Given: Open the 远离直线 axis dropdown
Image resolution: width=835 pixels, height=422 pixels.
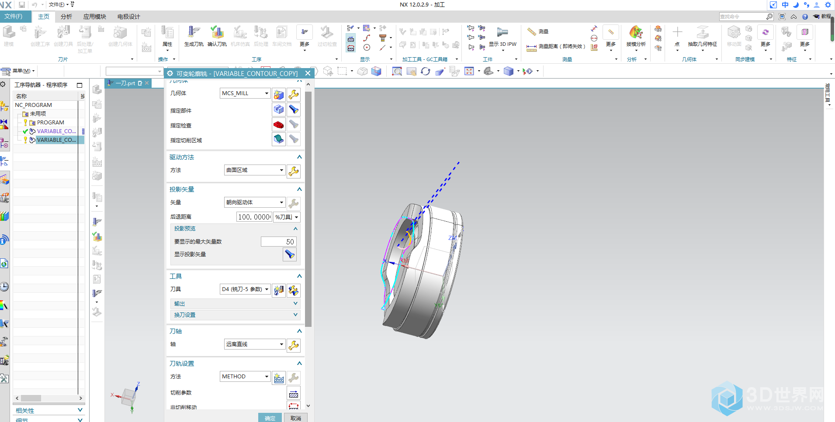Looking at the screenshot, I should (281, 344).
